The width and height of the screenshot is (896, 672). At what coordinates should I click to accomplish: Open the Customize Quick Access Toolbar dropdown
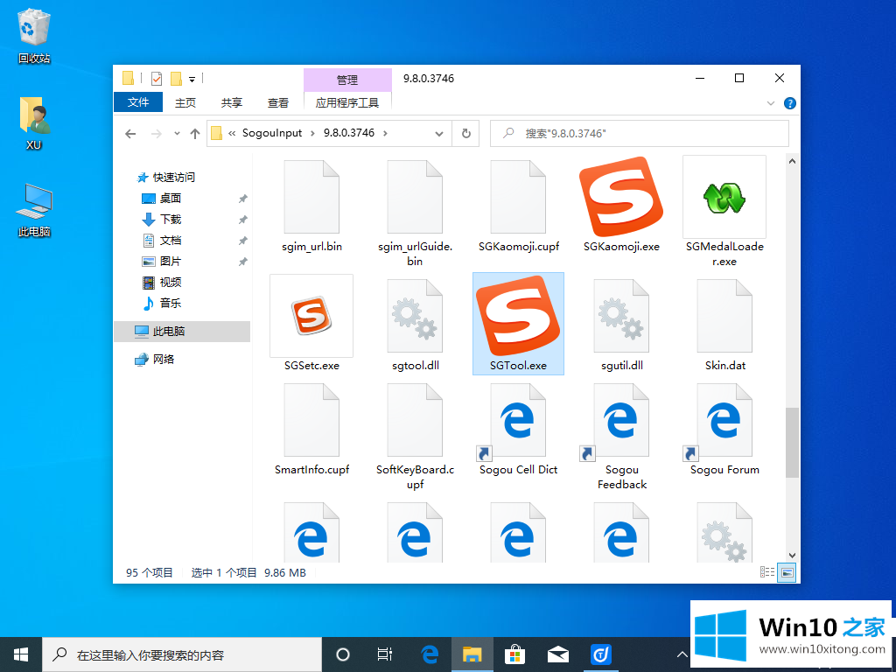(192, 80)
